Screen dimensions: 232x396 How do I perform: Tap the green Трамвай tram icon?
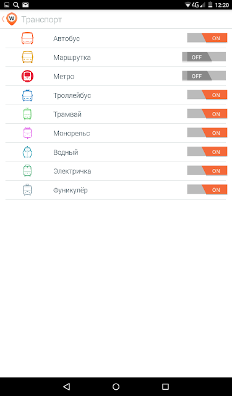coord(27,114)
